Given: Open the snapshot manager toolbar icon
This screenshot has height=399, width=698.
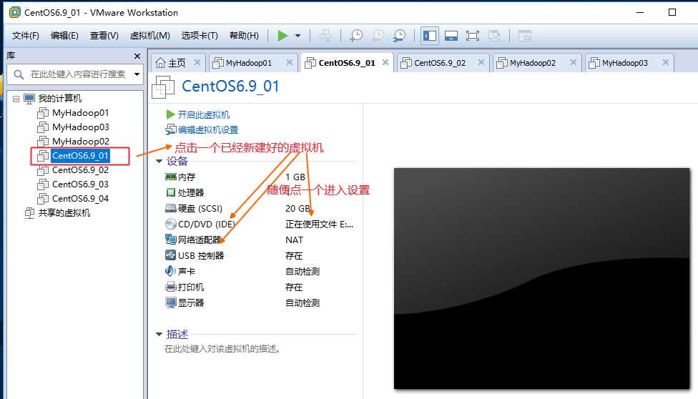Looking at the screenshot, I should pyautogui.click(x=399, y=36).
